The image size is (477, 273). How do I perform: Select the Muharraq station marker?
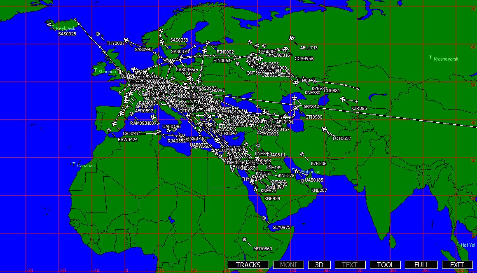[x=294, y=170]
